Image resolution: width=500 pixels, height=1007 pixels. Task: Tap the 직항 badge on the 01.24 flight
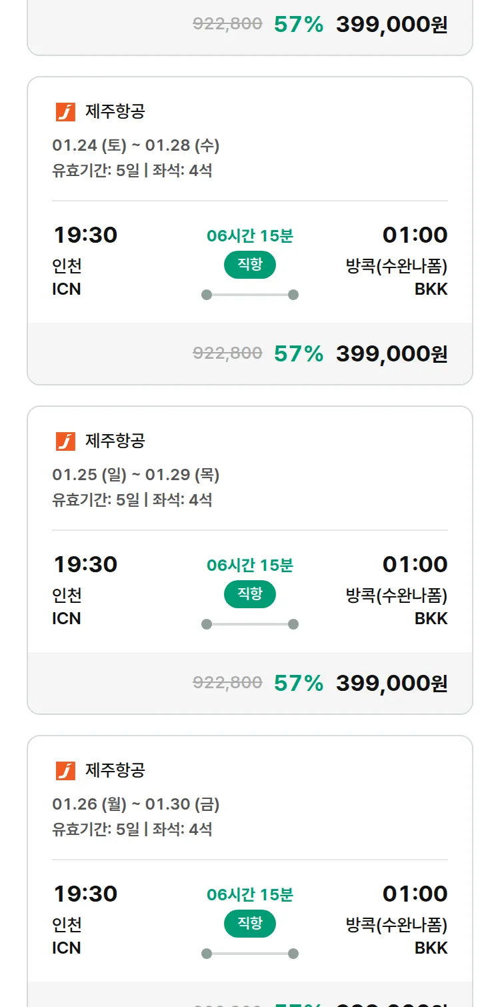click(x=250, y=265)
